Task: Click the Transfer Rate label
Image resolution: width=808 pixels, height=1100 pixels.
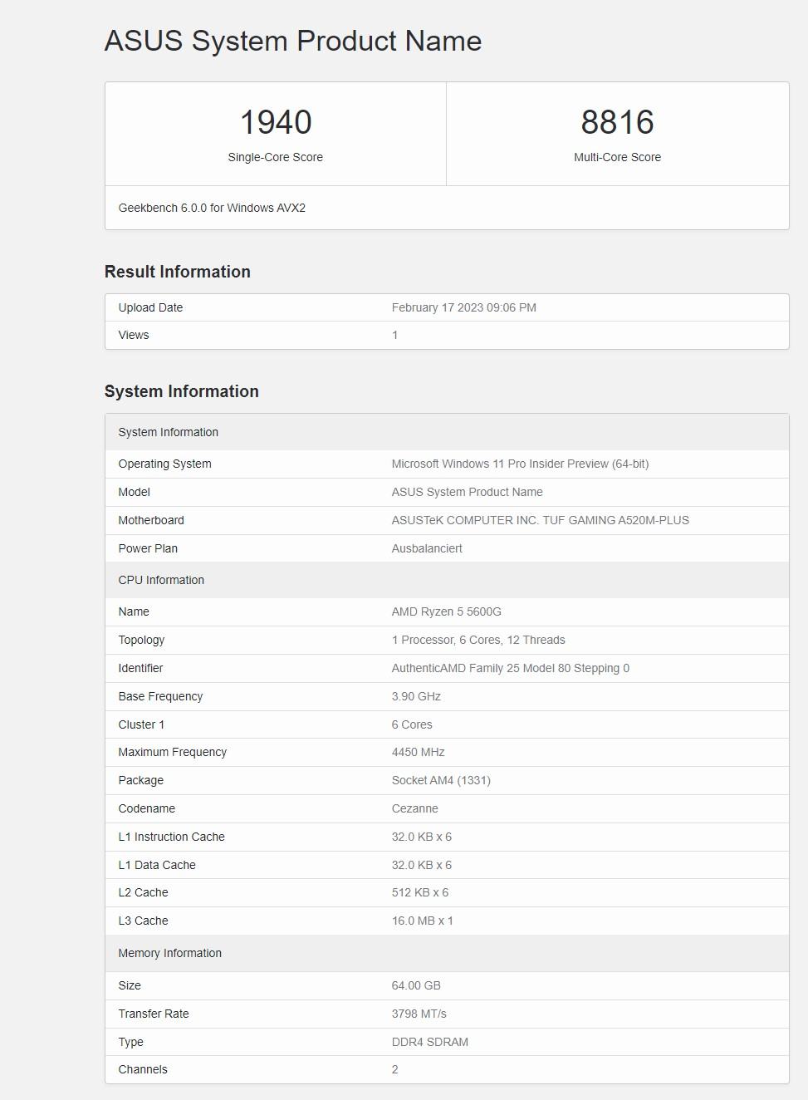Action: [154, 1014]
